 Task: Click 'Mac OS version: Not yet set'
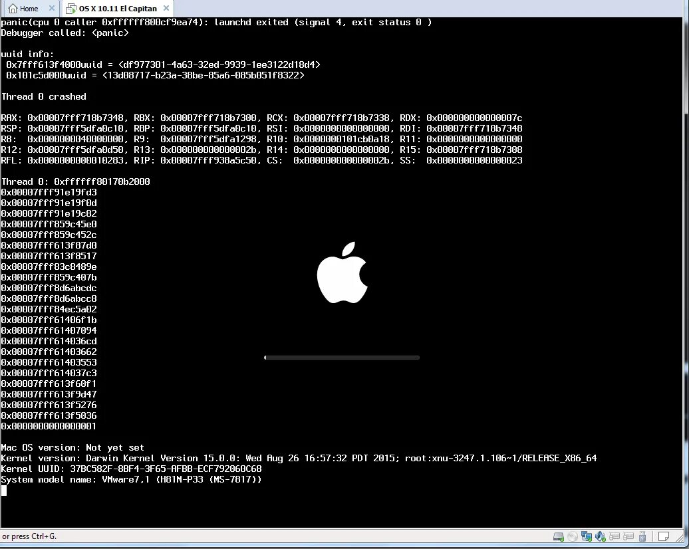point(72,447)
